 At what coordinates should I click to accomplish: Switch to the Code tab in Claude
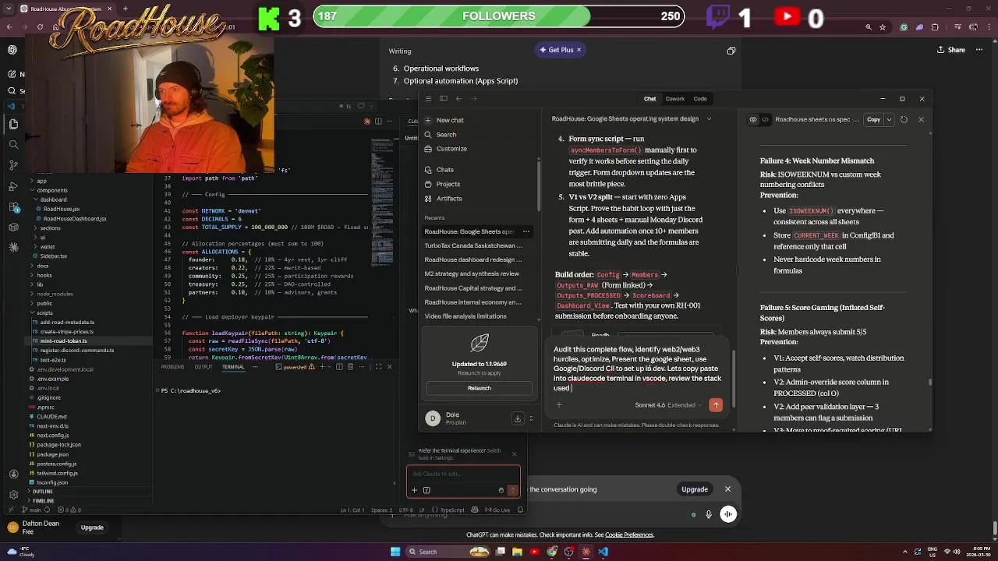[x=700, y=99]
